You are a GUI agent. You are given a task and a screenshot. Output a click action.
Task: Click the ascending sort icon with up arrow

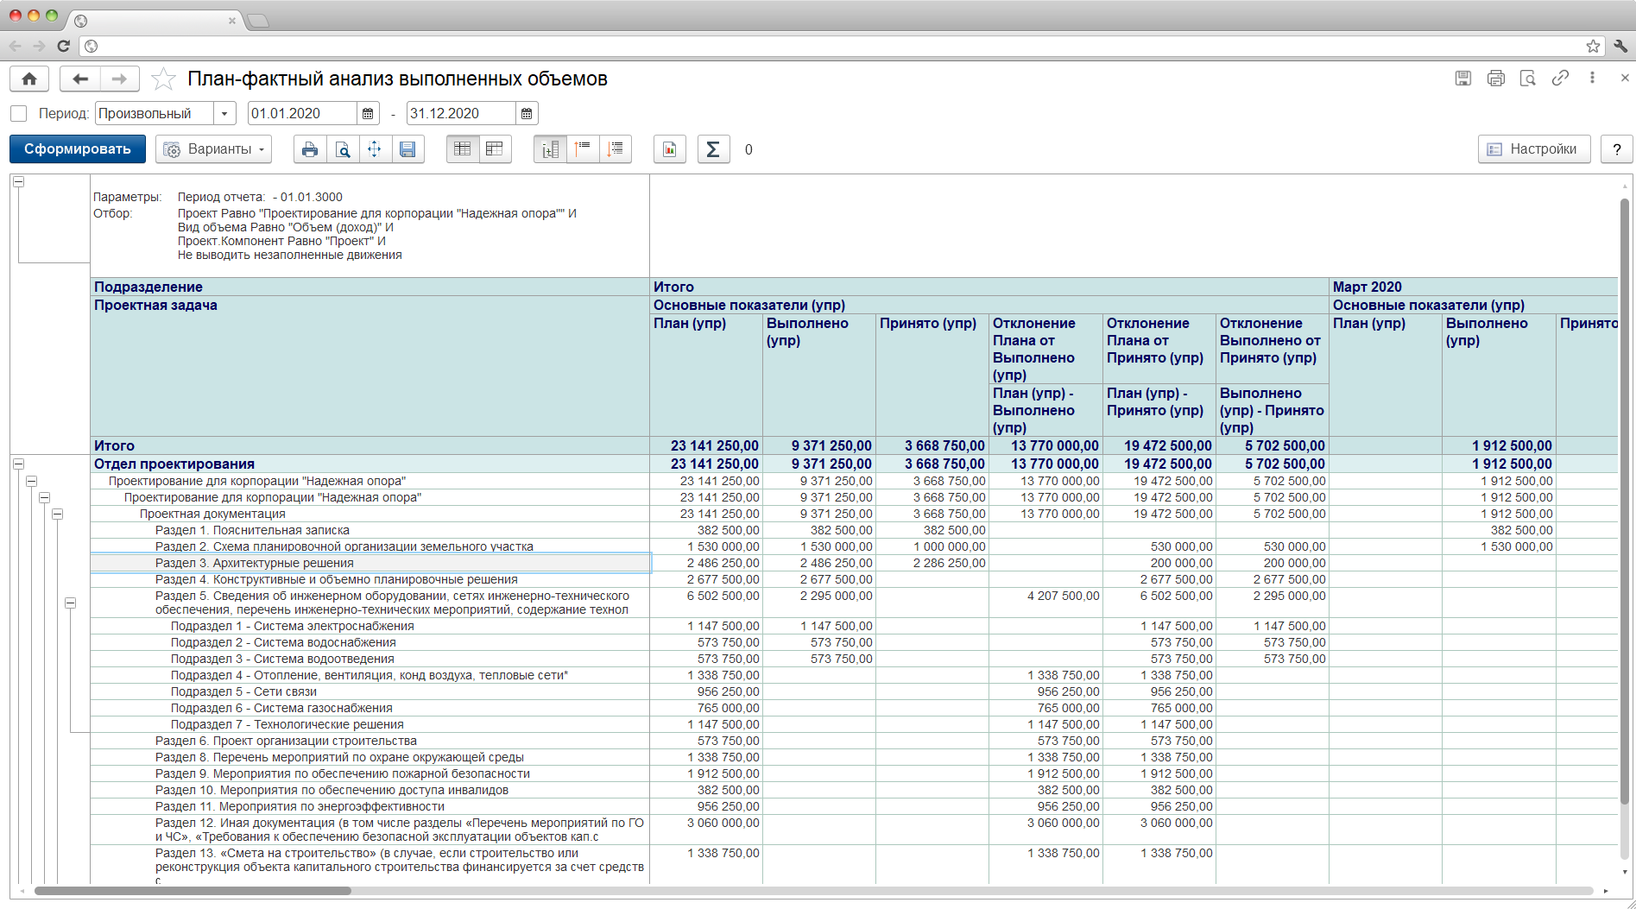pyautogui.click(x=583, y=149)
